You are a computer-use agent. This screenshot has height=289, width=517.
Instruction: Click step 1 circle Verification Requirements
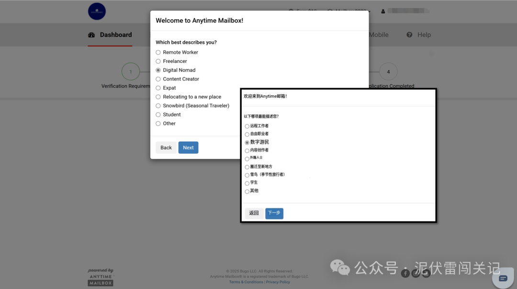tap(131, 72)
